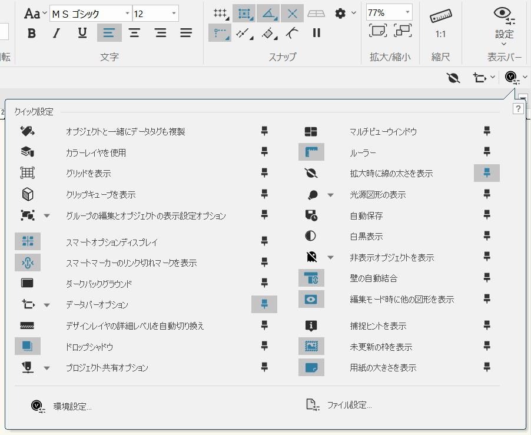Image resolution: width=531 pixels, height=435 pixels.
Task: Toggle the drop shadow icon
Action: click(x=28, y=346)
